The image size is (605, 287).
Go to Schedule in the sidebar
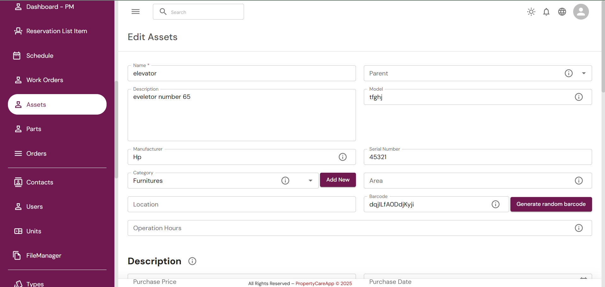[40, 56]
